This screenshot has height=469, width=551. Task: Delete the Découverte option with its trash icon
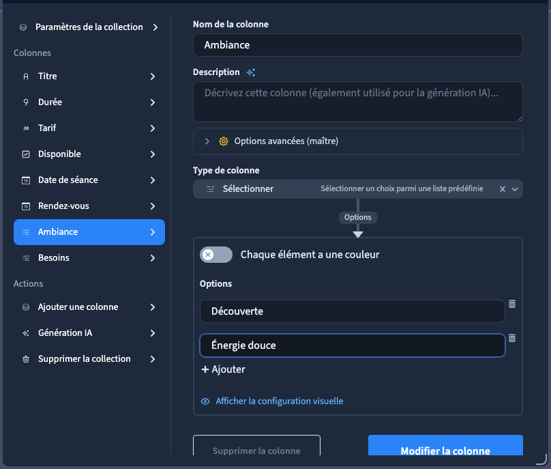pyautogui.click(x=512, y=304)
